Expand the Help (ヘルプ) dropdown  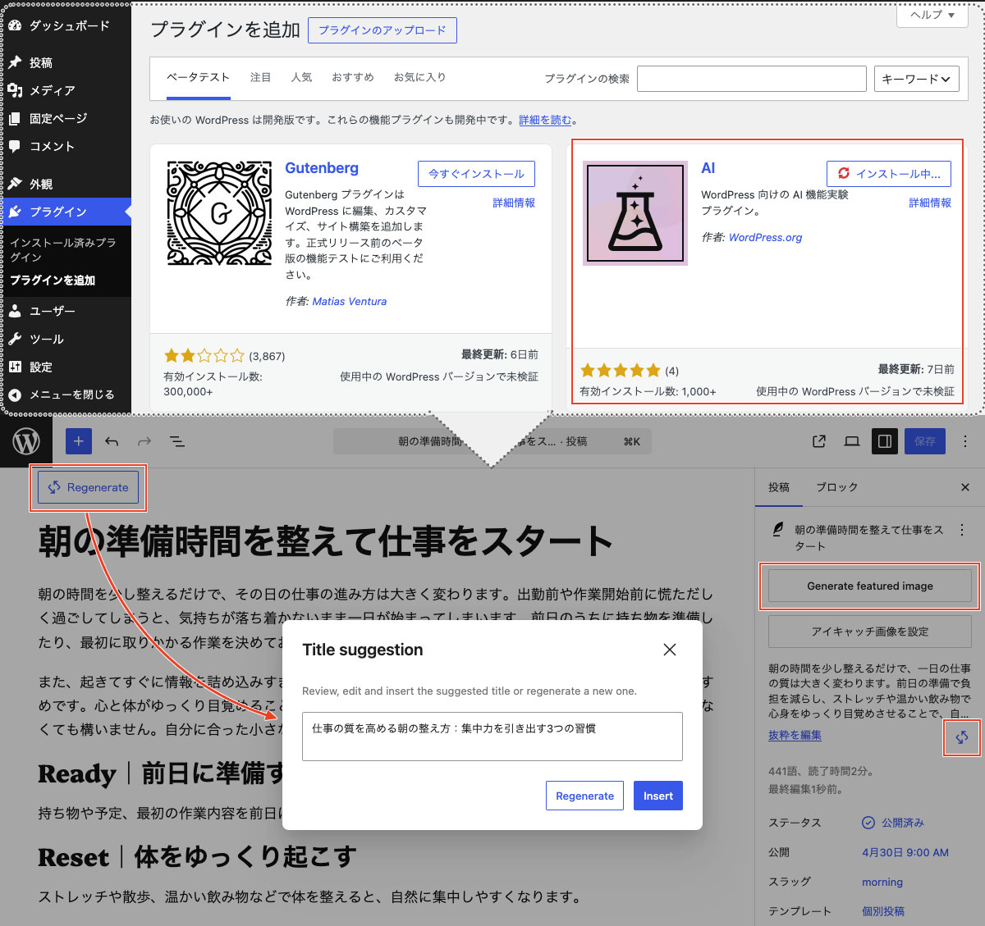[932, 15]
